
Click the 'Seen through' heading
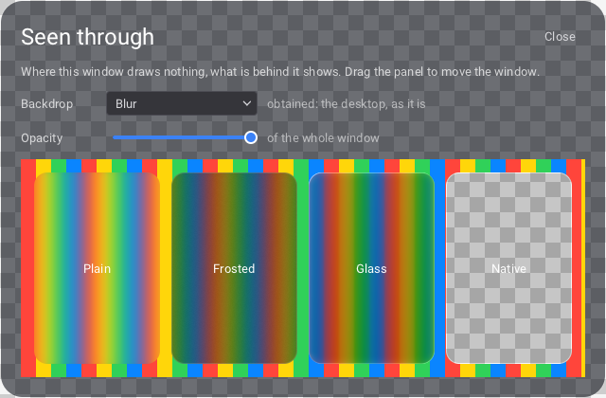tap(87, 37)
